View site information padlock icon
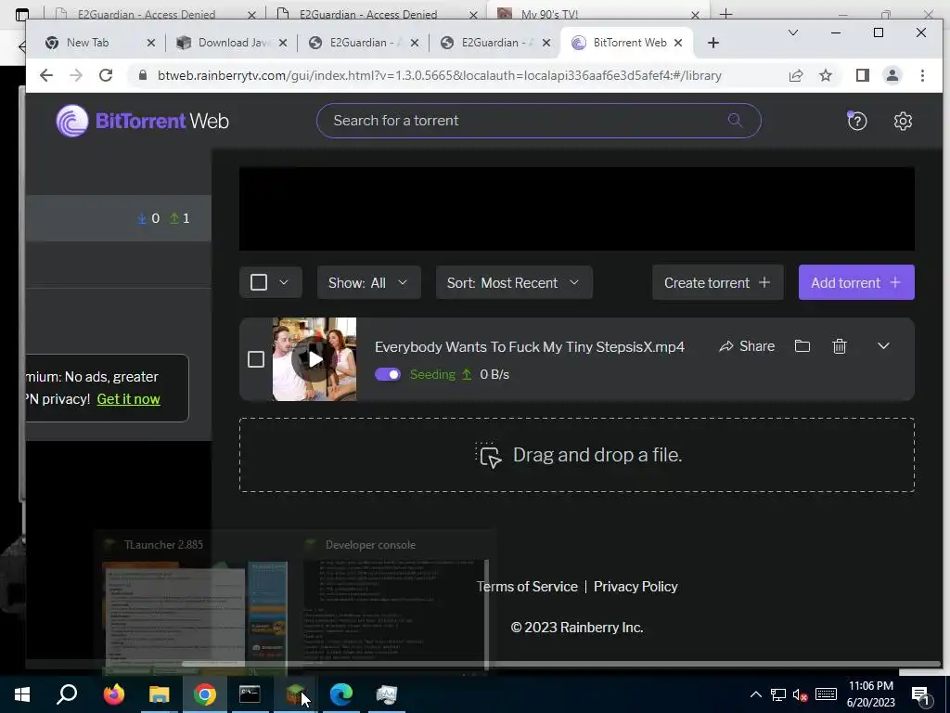The image size is (950, 713). tap(143, 75)
